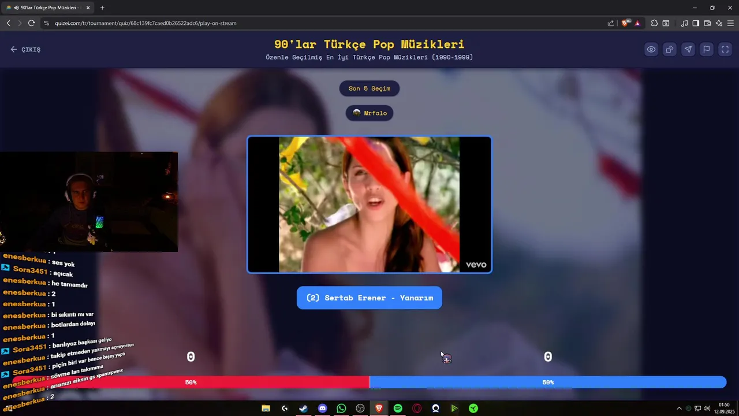739x416 pixels.
Task: Click the blue 50% vote bar
Action: coord(548,382)
